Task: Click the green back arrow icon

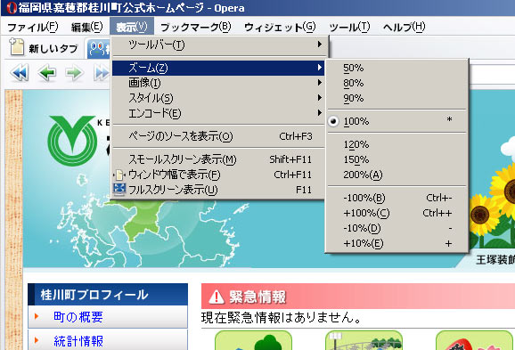Action: tap(47, 72)
